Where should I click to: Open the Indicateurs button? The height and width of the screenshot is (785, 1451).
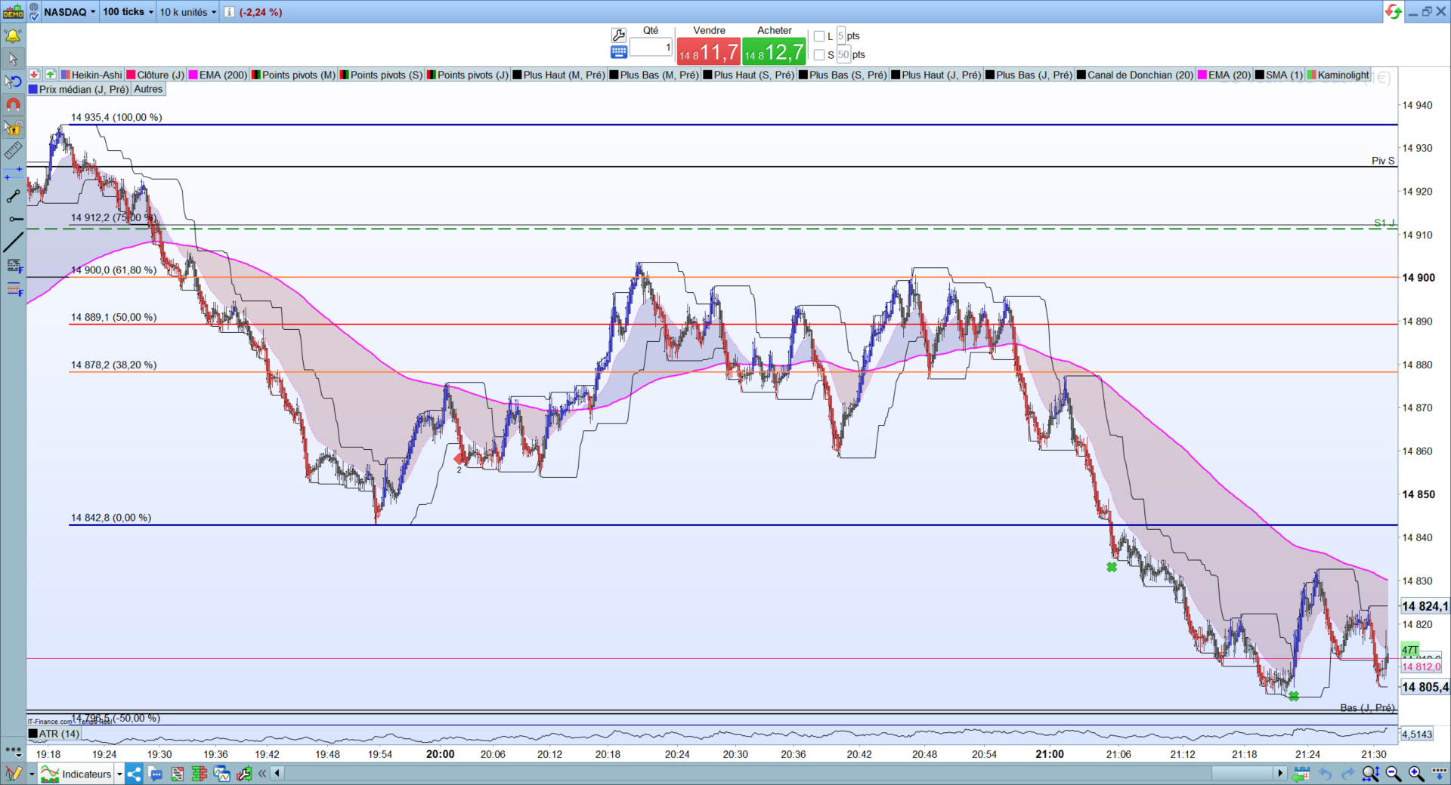coord(76,774)
